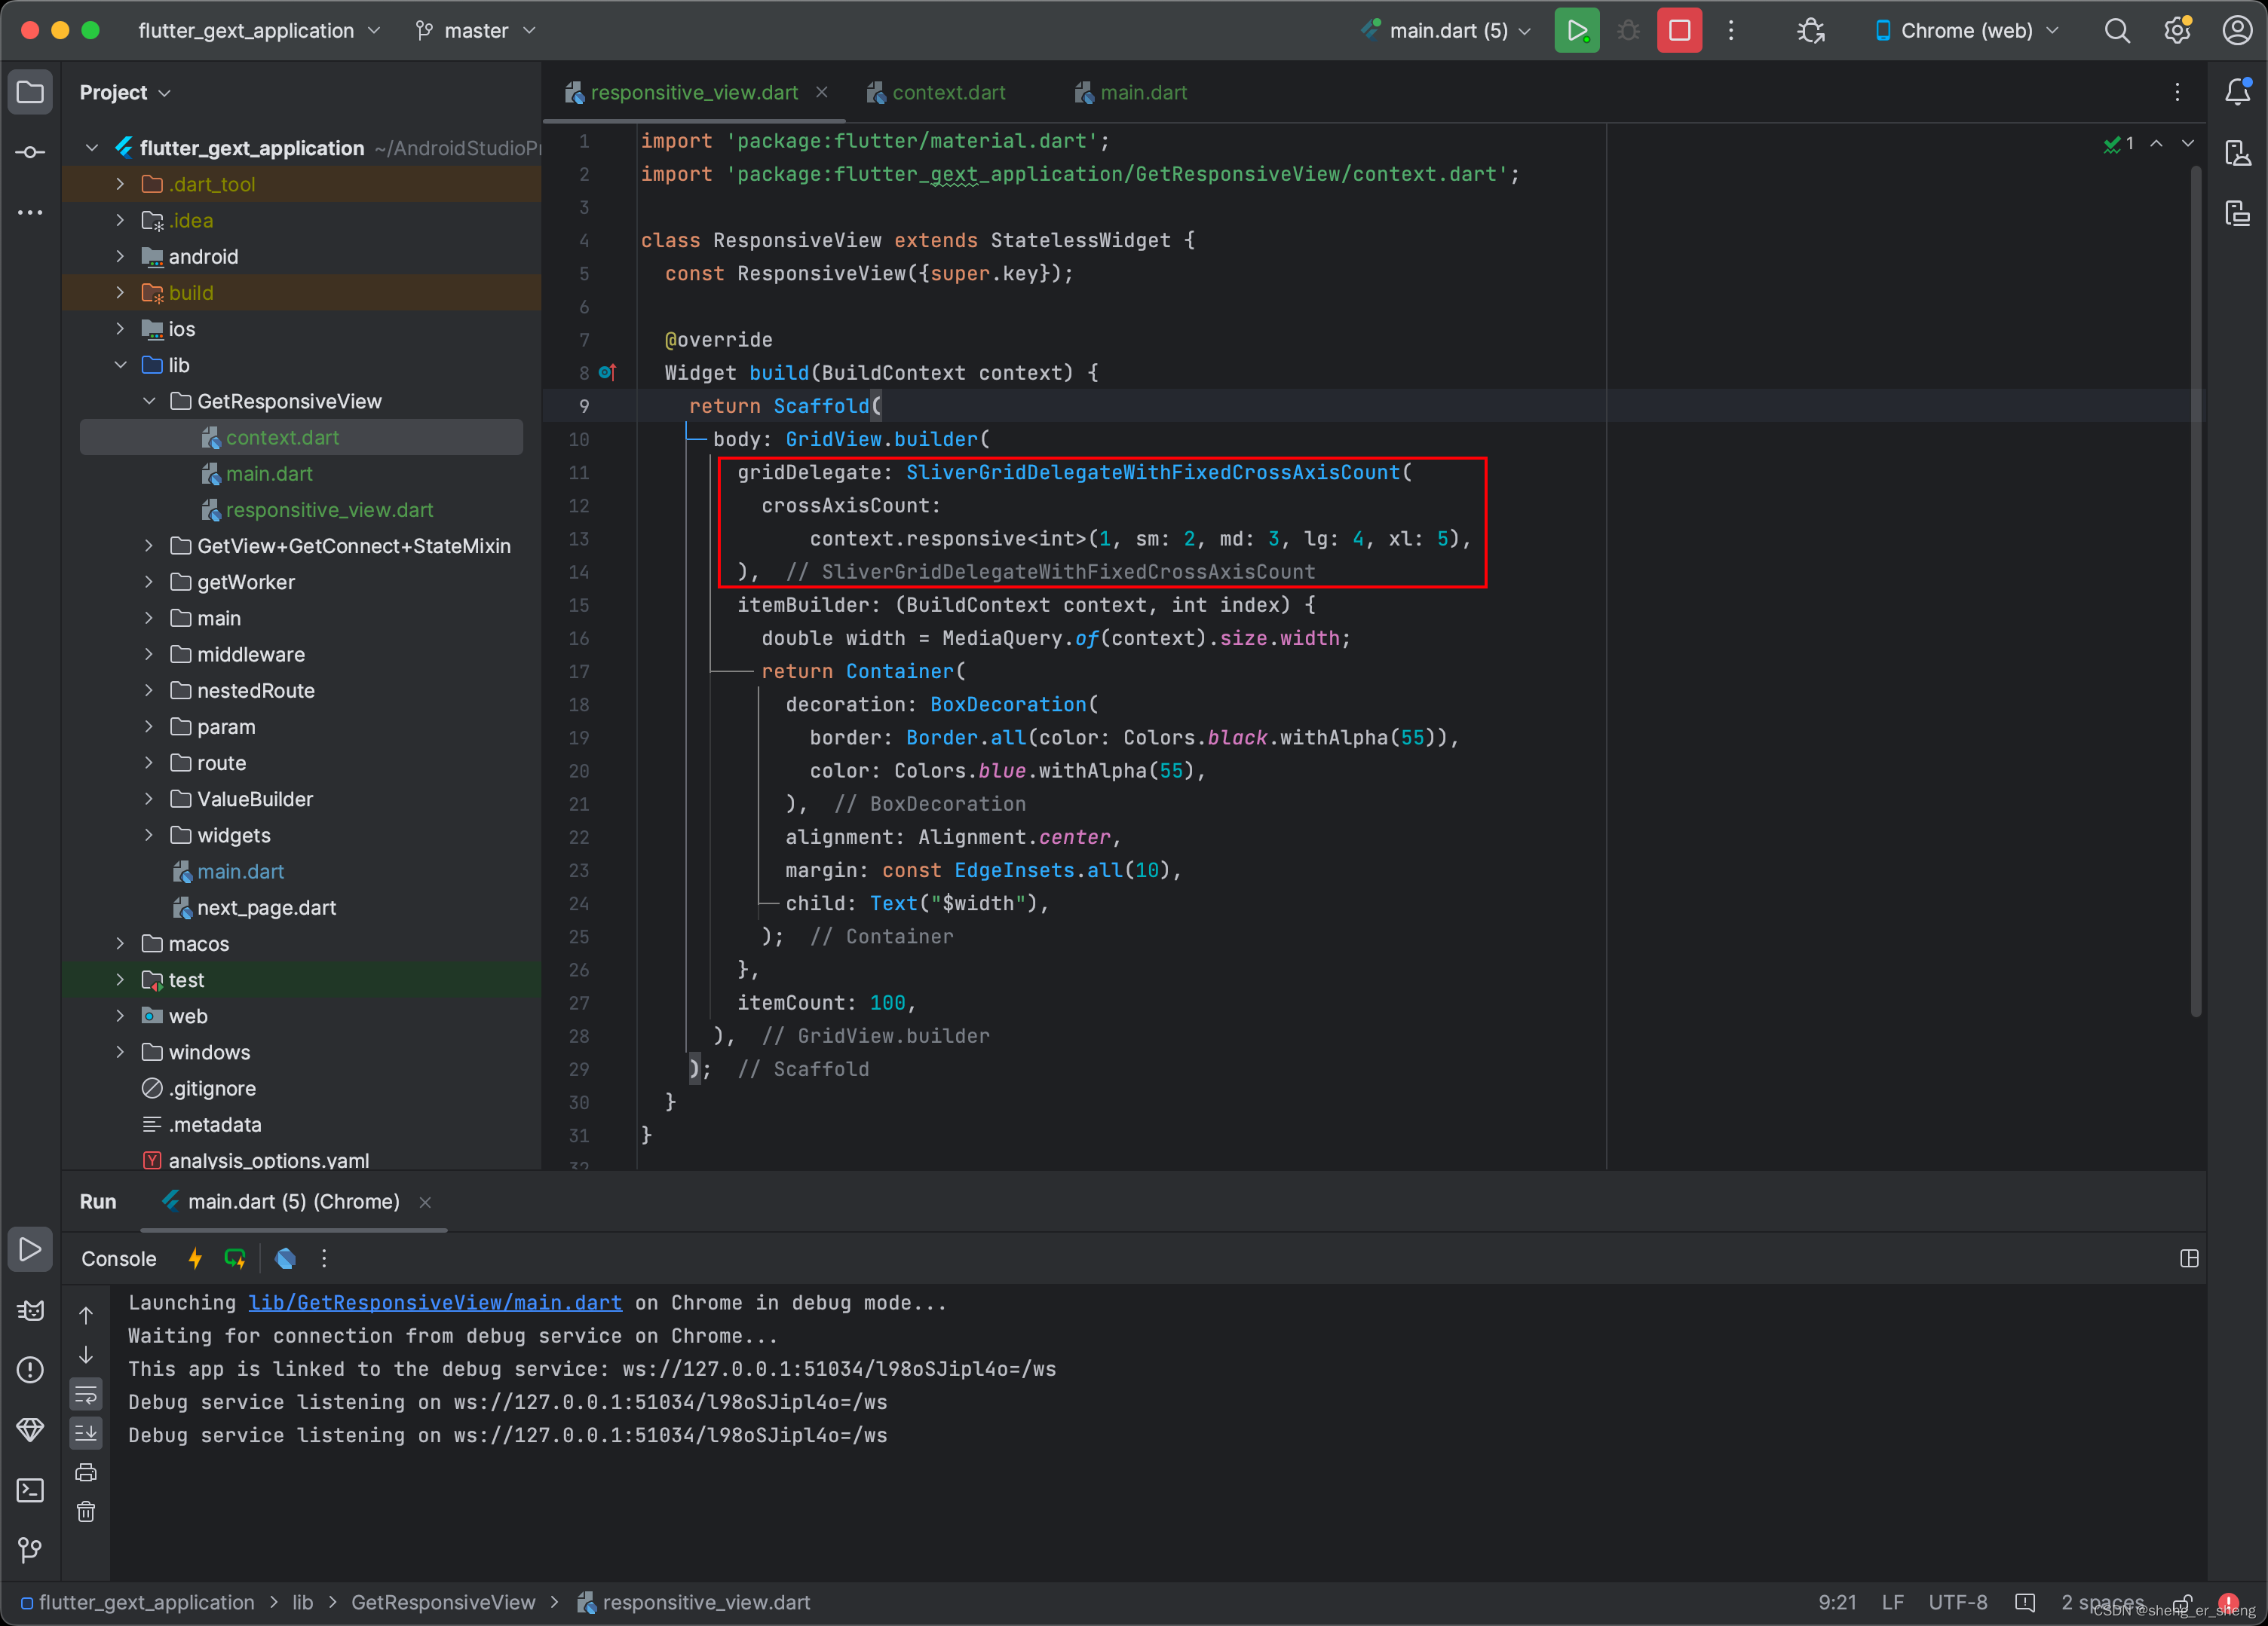The height and width of the screenshot is (1626, 2268).
Task: Click the UTF-8 encoding indicator
Action: [x=1958, y=1602]
